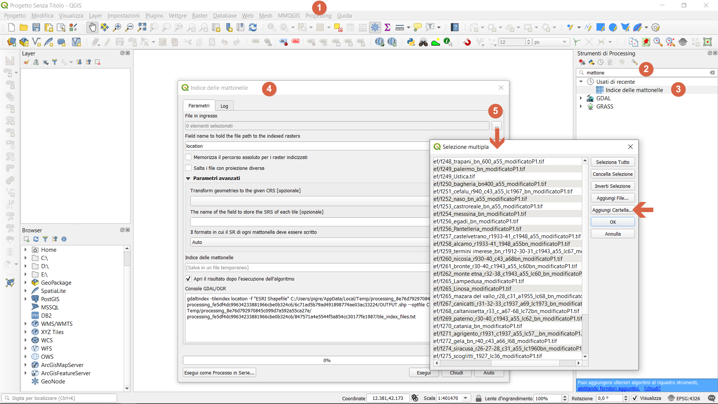
Task: Uncheck Apri il risultato dopo l'esecuzione
Action: [x=188, y=279]
